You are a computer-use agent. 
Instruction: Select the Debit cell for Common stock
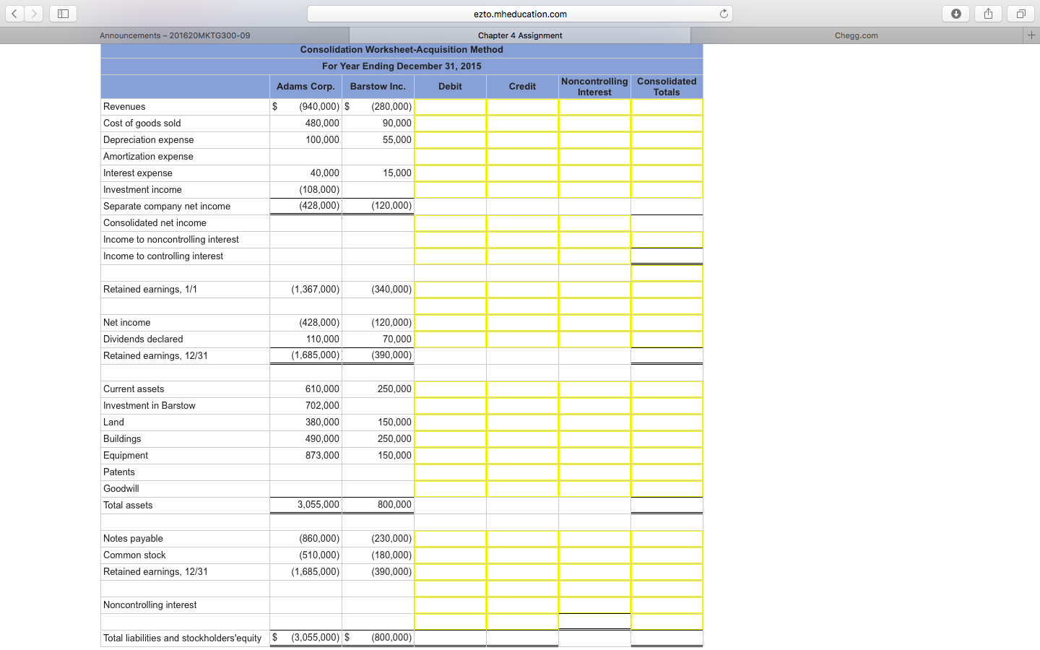pos(450,555)
